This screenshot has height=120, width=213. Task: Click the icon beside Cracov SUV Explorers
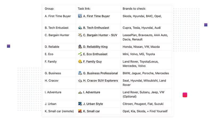coord(80,81)
